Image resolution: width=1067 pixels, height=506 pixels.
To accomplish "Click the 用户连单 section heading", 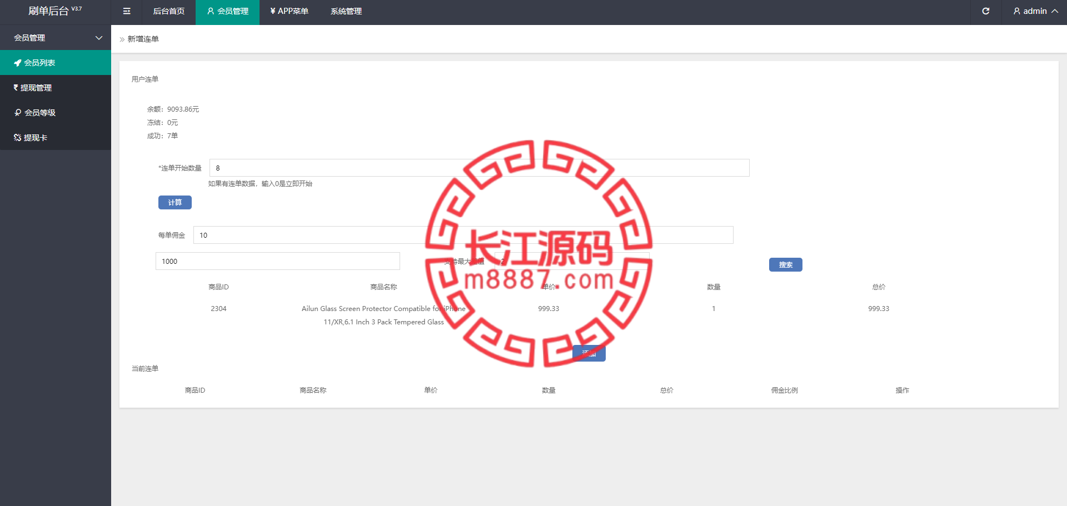I will point(145,79).
